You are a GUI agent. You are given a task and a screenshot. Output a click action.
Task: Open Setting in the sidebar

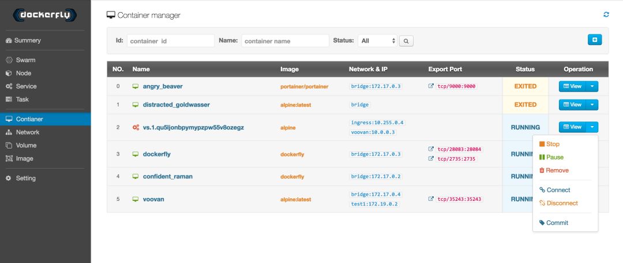point(25,178)
